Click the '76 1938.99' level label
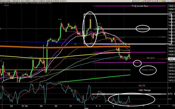 coord(162,37)
